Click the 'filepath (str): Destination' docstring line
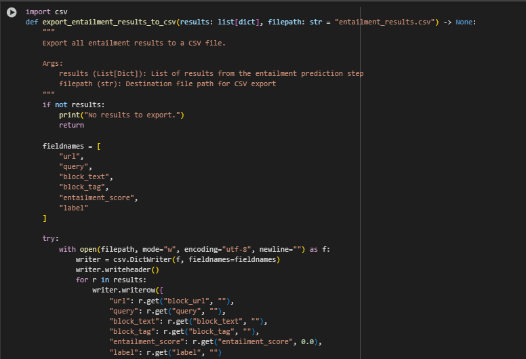 (x=167, y=83)
